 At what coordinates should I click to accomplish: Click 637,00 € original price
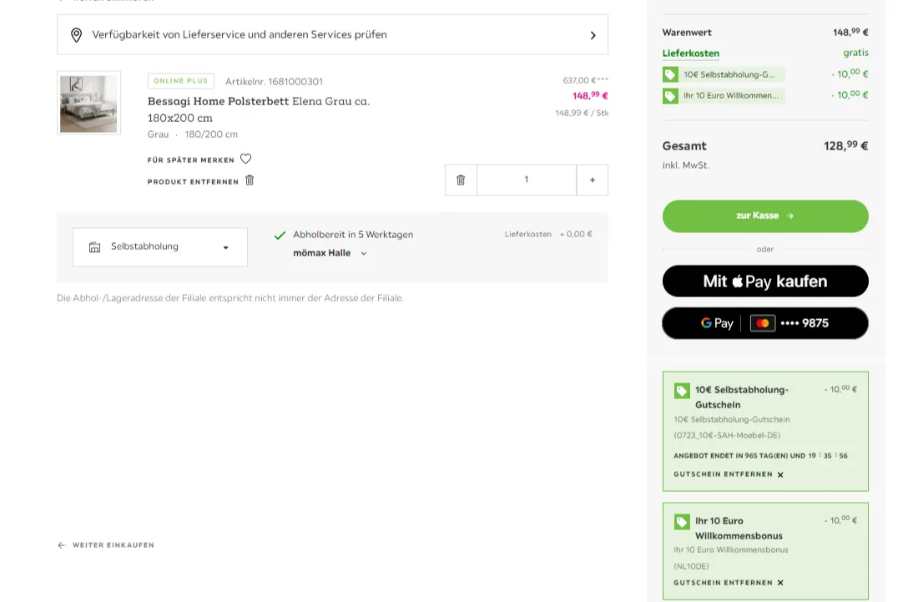[x=585, y=80]
